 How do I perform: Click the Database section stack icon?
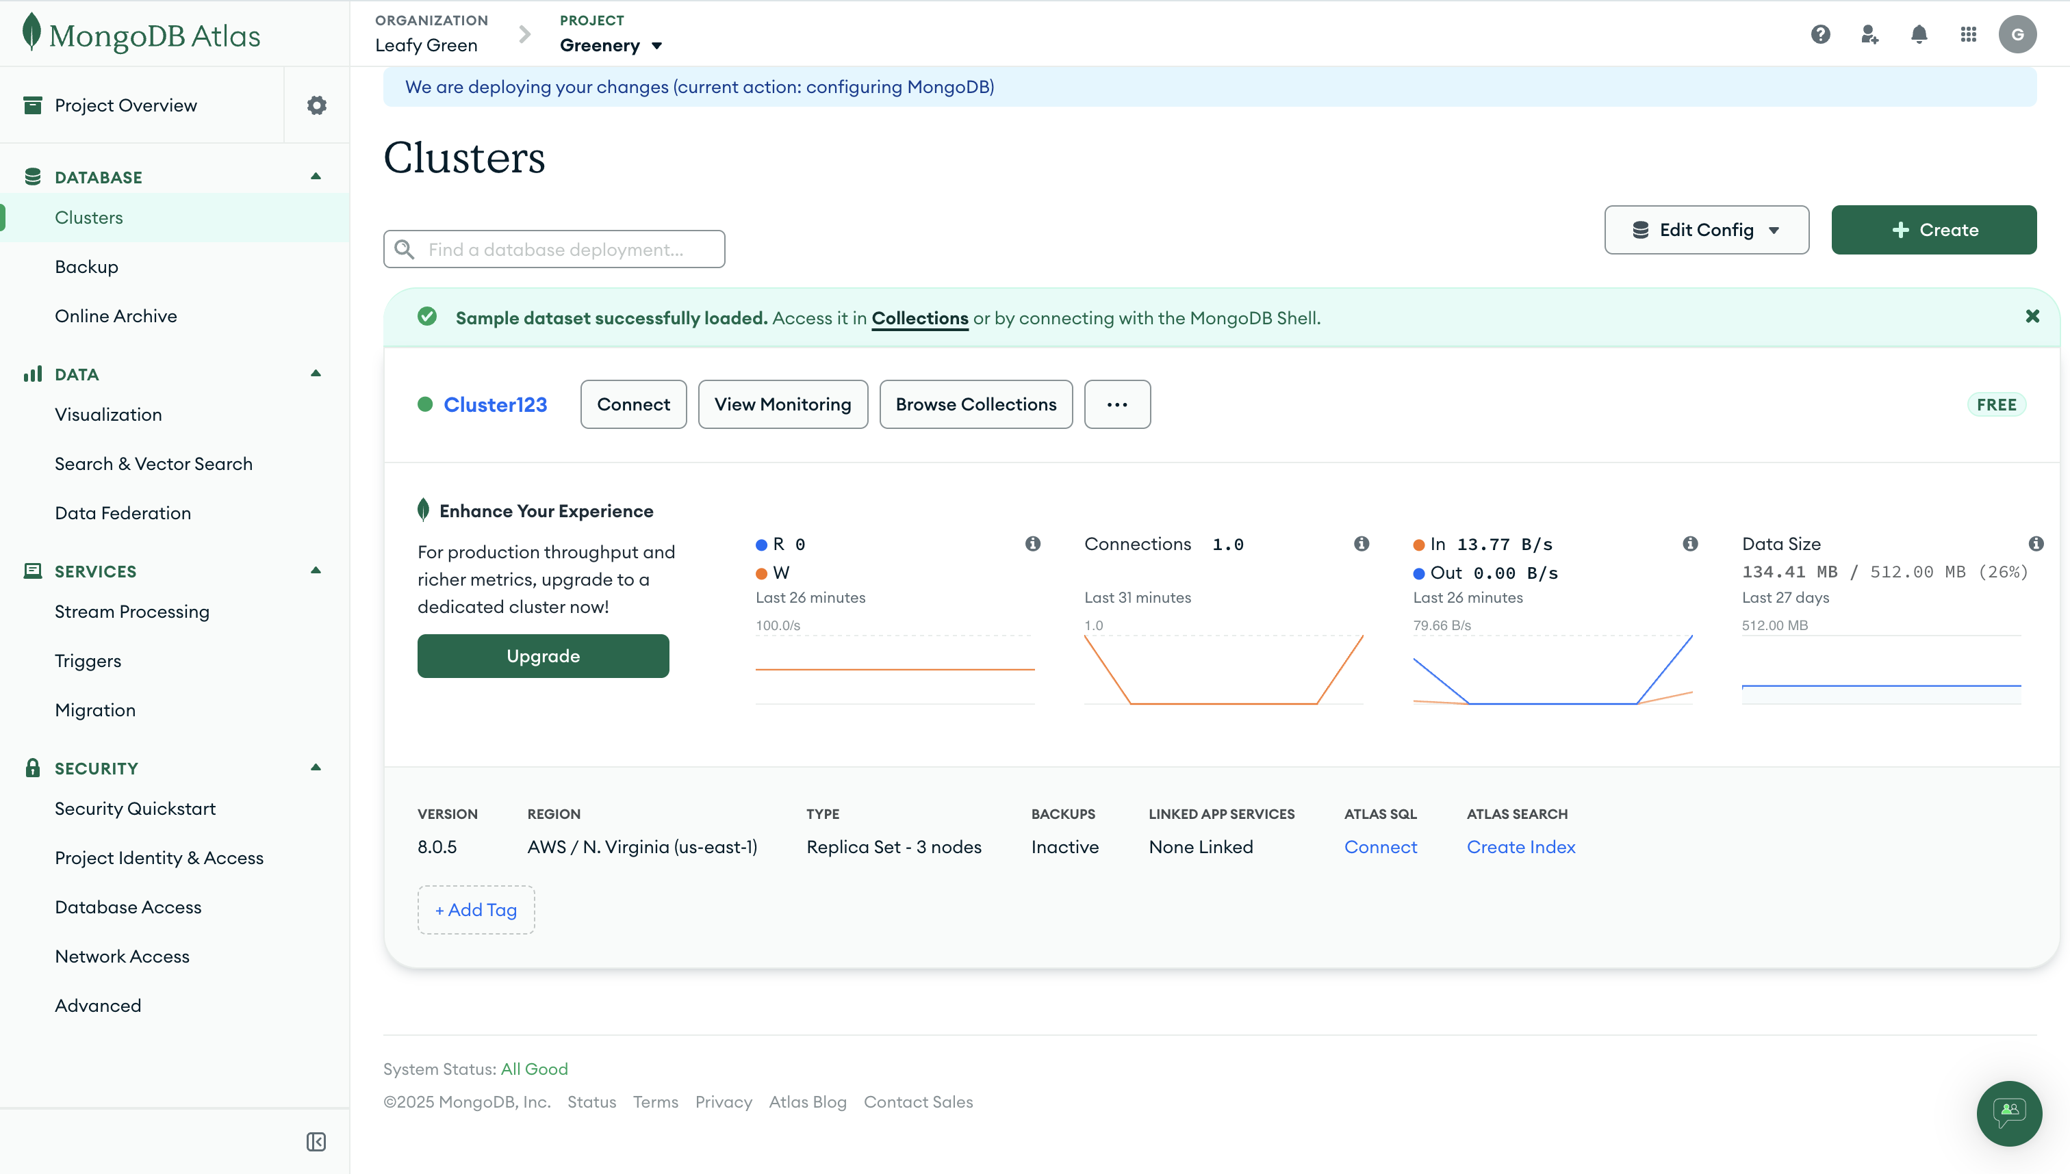(33, 177)
